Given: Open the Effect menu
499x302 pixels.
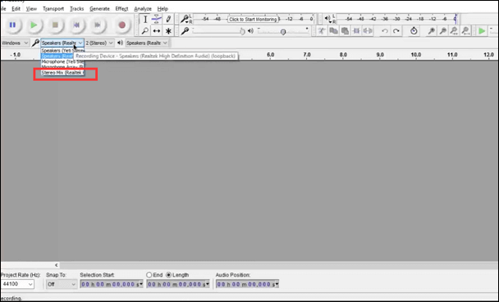Looking at the screenshot, I should (121, 8).
